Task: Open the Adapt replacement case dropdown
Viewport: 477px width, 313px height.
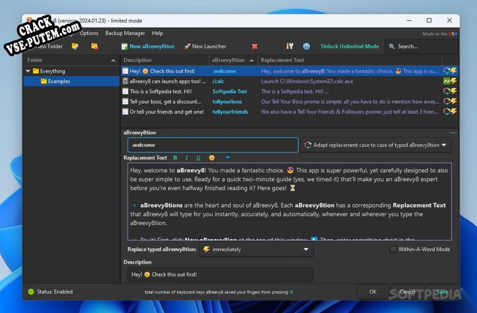Action: pyautogui.click(x=376, y=145)
